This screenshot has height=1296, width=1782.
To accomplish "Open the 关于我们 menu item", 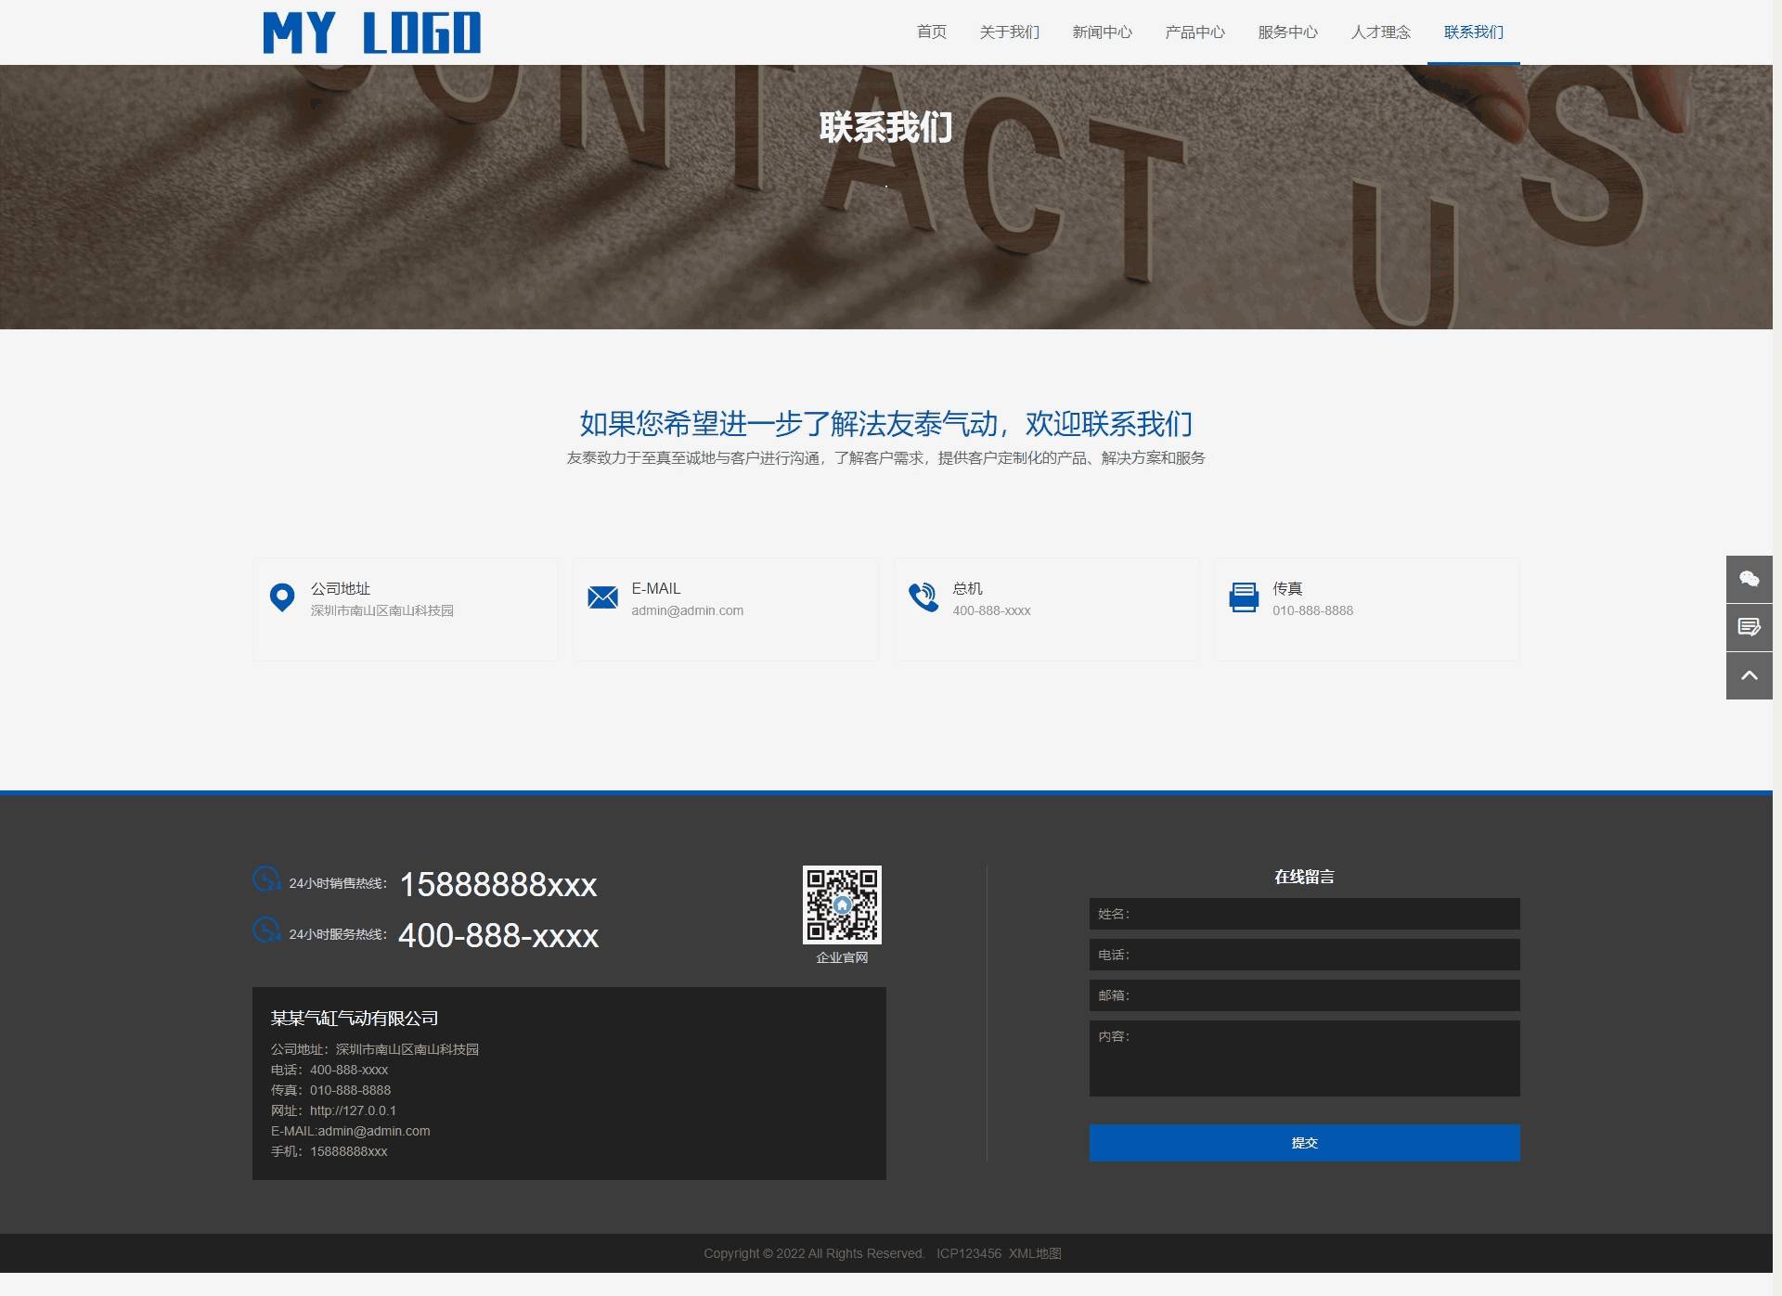I will [1010, 32].
